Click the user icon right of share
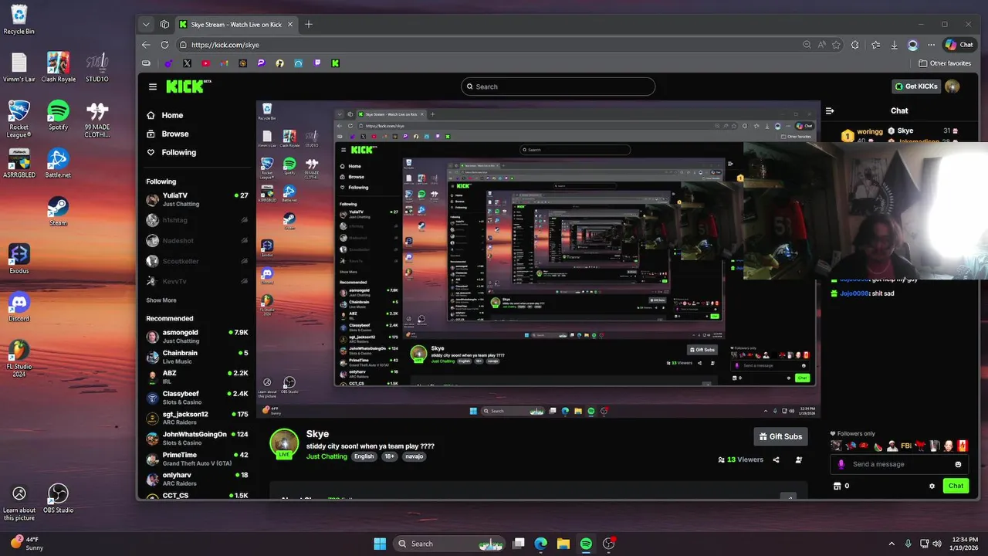The height and width of the screenshot is (556, 988). click(798, 459)
